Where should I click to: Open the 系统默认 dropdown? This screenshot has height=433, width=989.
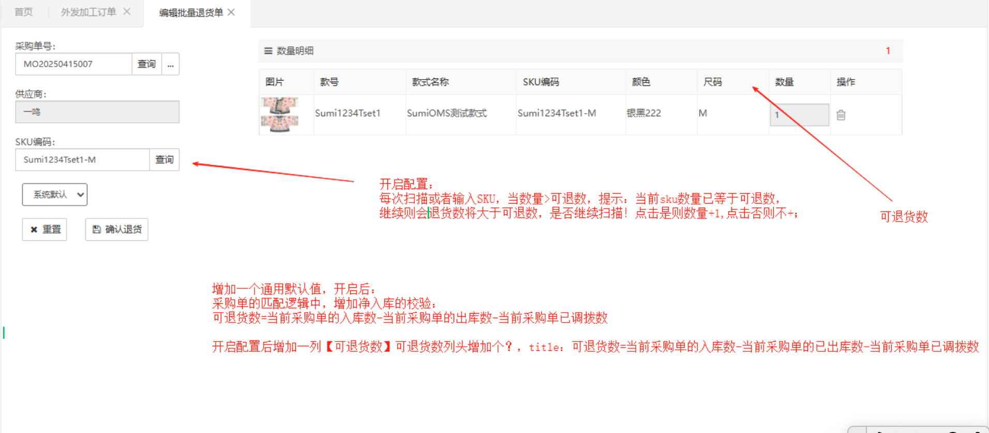coord(55,195)
